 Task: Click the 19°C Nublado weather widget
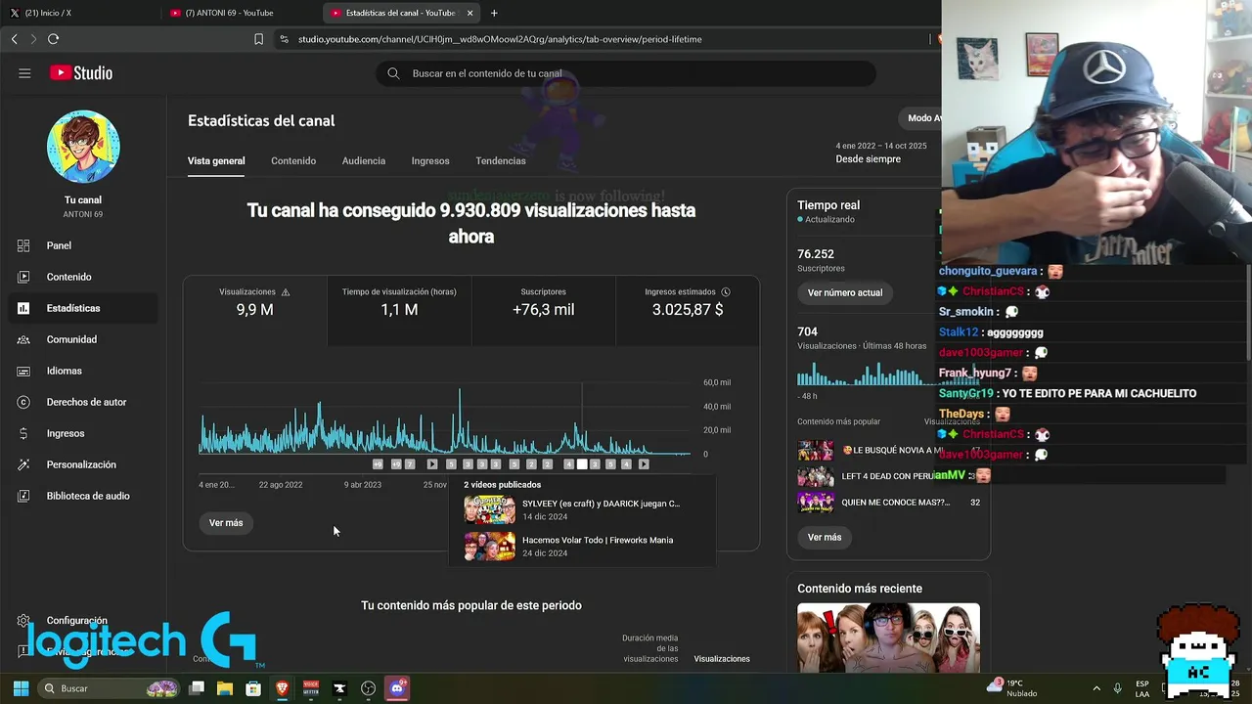click(x=1013, y=688)
